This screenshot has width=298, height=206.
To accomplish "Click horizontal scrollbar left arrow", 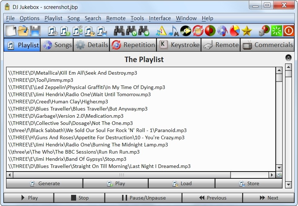I will pos(10,175).
